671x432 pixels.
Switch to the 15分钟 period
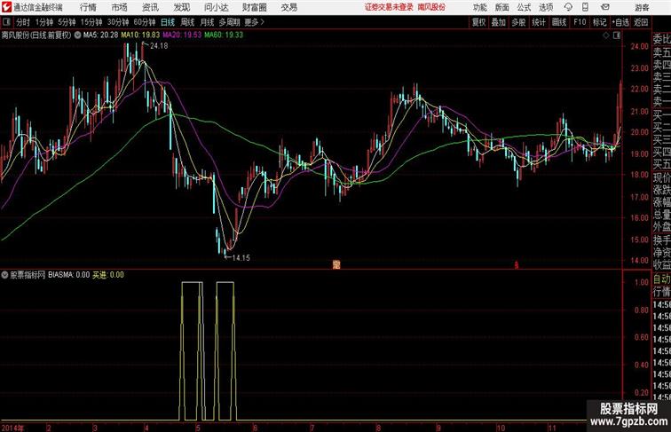[x=91, y=22]
